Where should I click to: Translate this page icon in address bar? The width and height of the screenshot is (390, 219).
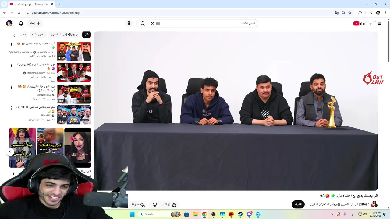pyautogui.click(x=337, y=13)
